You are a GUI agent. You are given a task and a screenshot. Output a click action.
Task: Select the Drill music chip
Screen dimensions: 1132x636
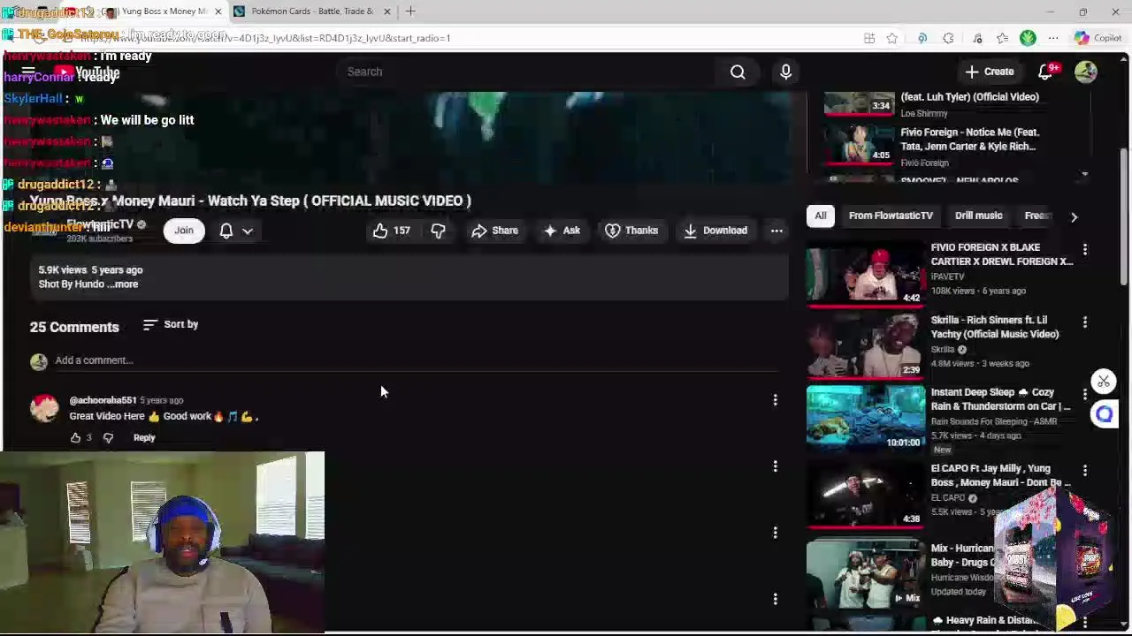pos(978,216)
